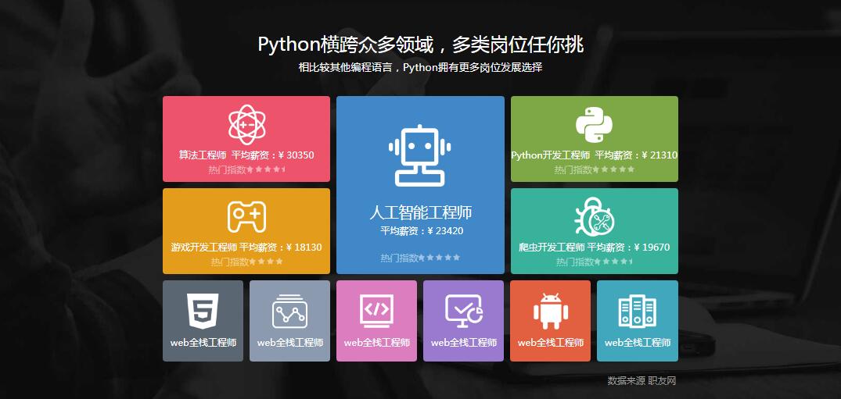
Task: Select the salary value ¥ 30350
Action: coord(296,155)
